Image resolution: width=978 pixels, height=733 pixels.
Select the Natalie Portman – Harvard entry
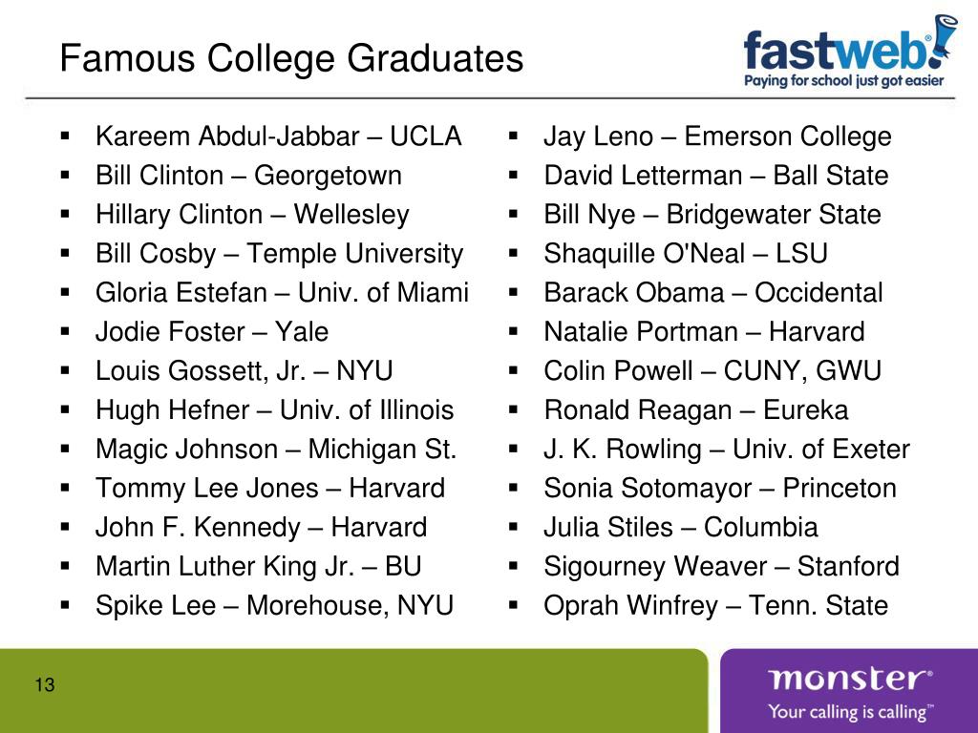tap(704, 332)
